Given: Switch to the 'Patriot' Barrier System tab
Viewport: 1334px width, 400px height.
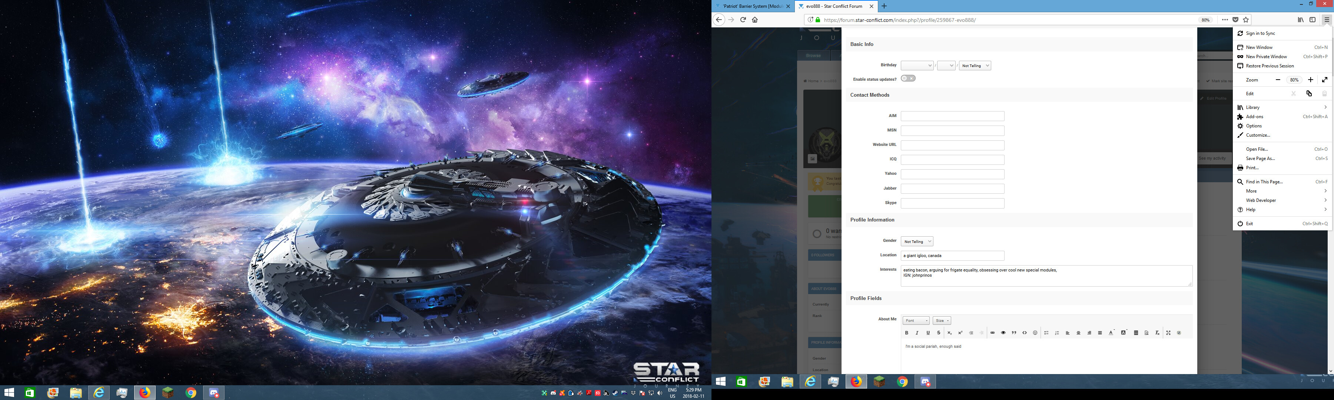Looking at the screenshot, I should pyautogui.click(x=752, y=6).
